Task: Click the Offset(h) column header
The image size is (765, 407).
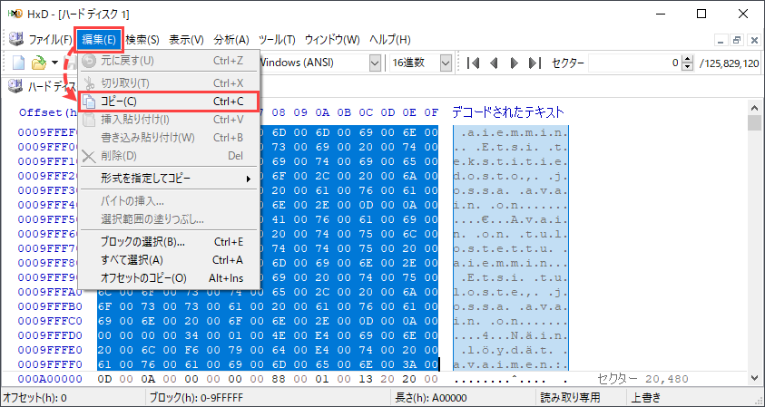Action: [x=48, y=112]
